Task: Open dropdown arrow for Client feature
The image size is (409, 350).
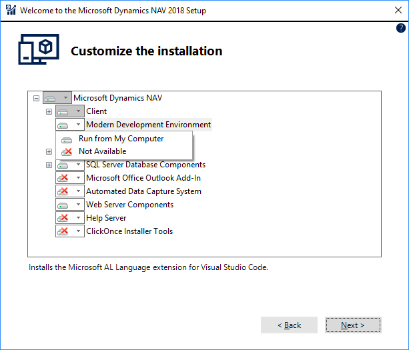Action: [x=78, y=111]
